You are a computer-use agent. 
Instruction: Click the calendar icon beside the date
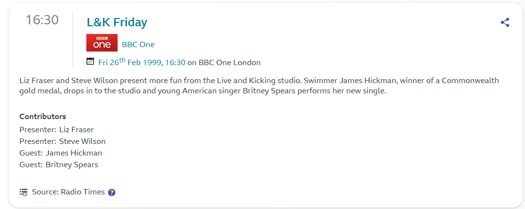90,61
